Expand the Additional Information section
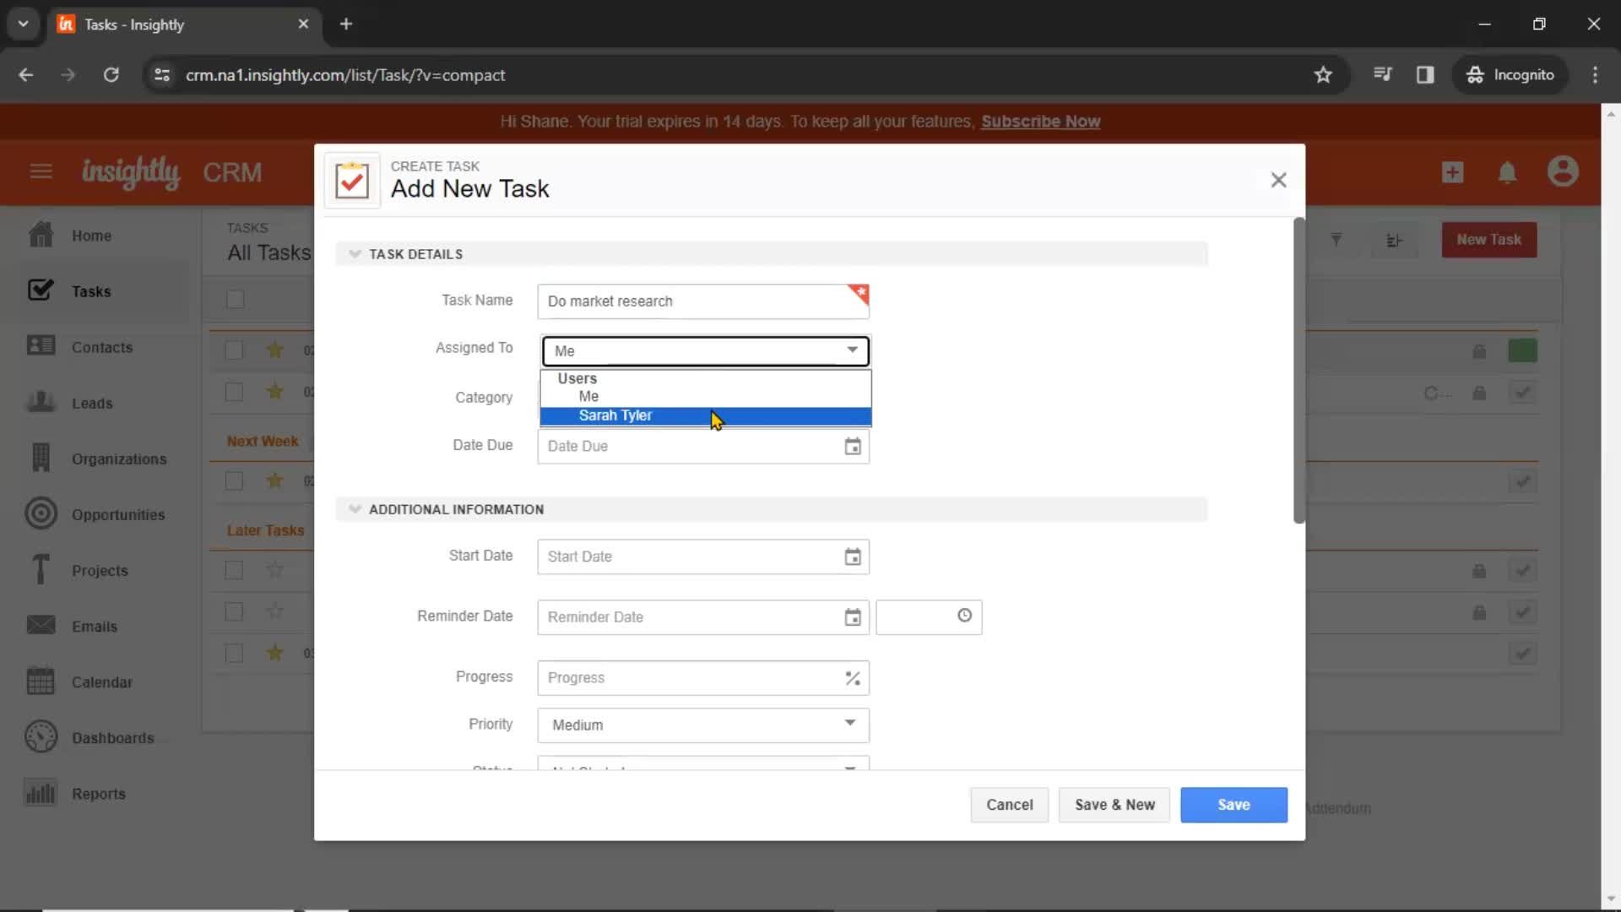 click(354, 509)
